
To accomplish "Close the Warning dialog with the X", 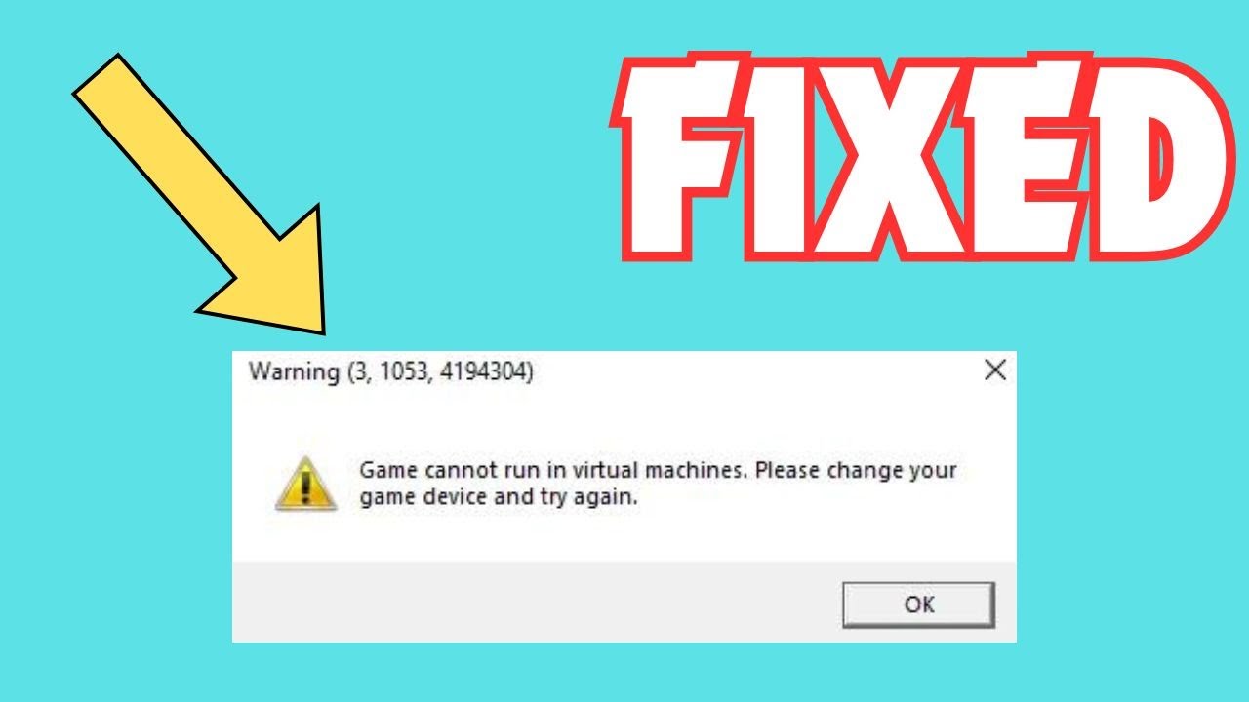I will (x=994, y=370).
